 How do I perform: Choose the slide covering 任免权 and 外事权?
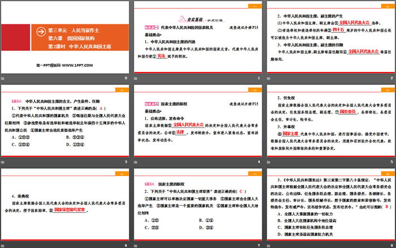(x=329, y=120)
